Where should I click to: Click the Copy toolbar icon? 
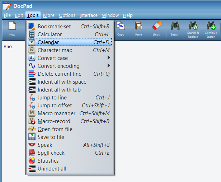click(x=121, y=26)
